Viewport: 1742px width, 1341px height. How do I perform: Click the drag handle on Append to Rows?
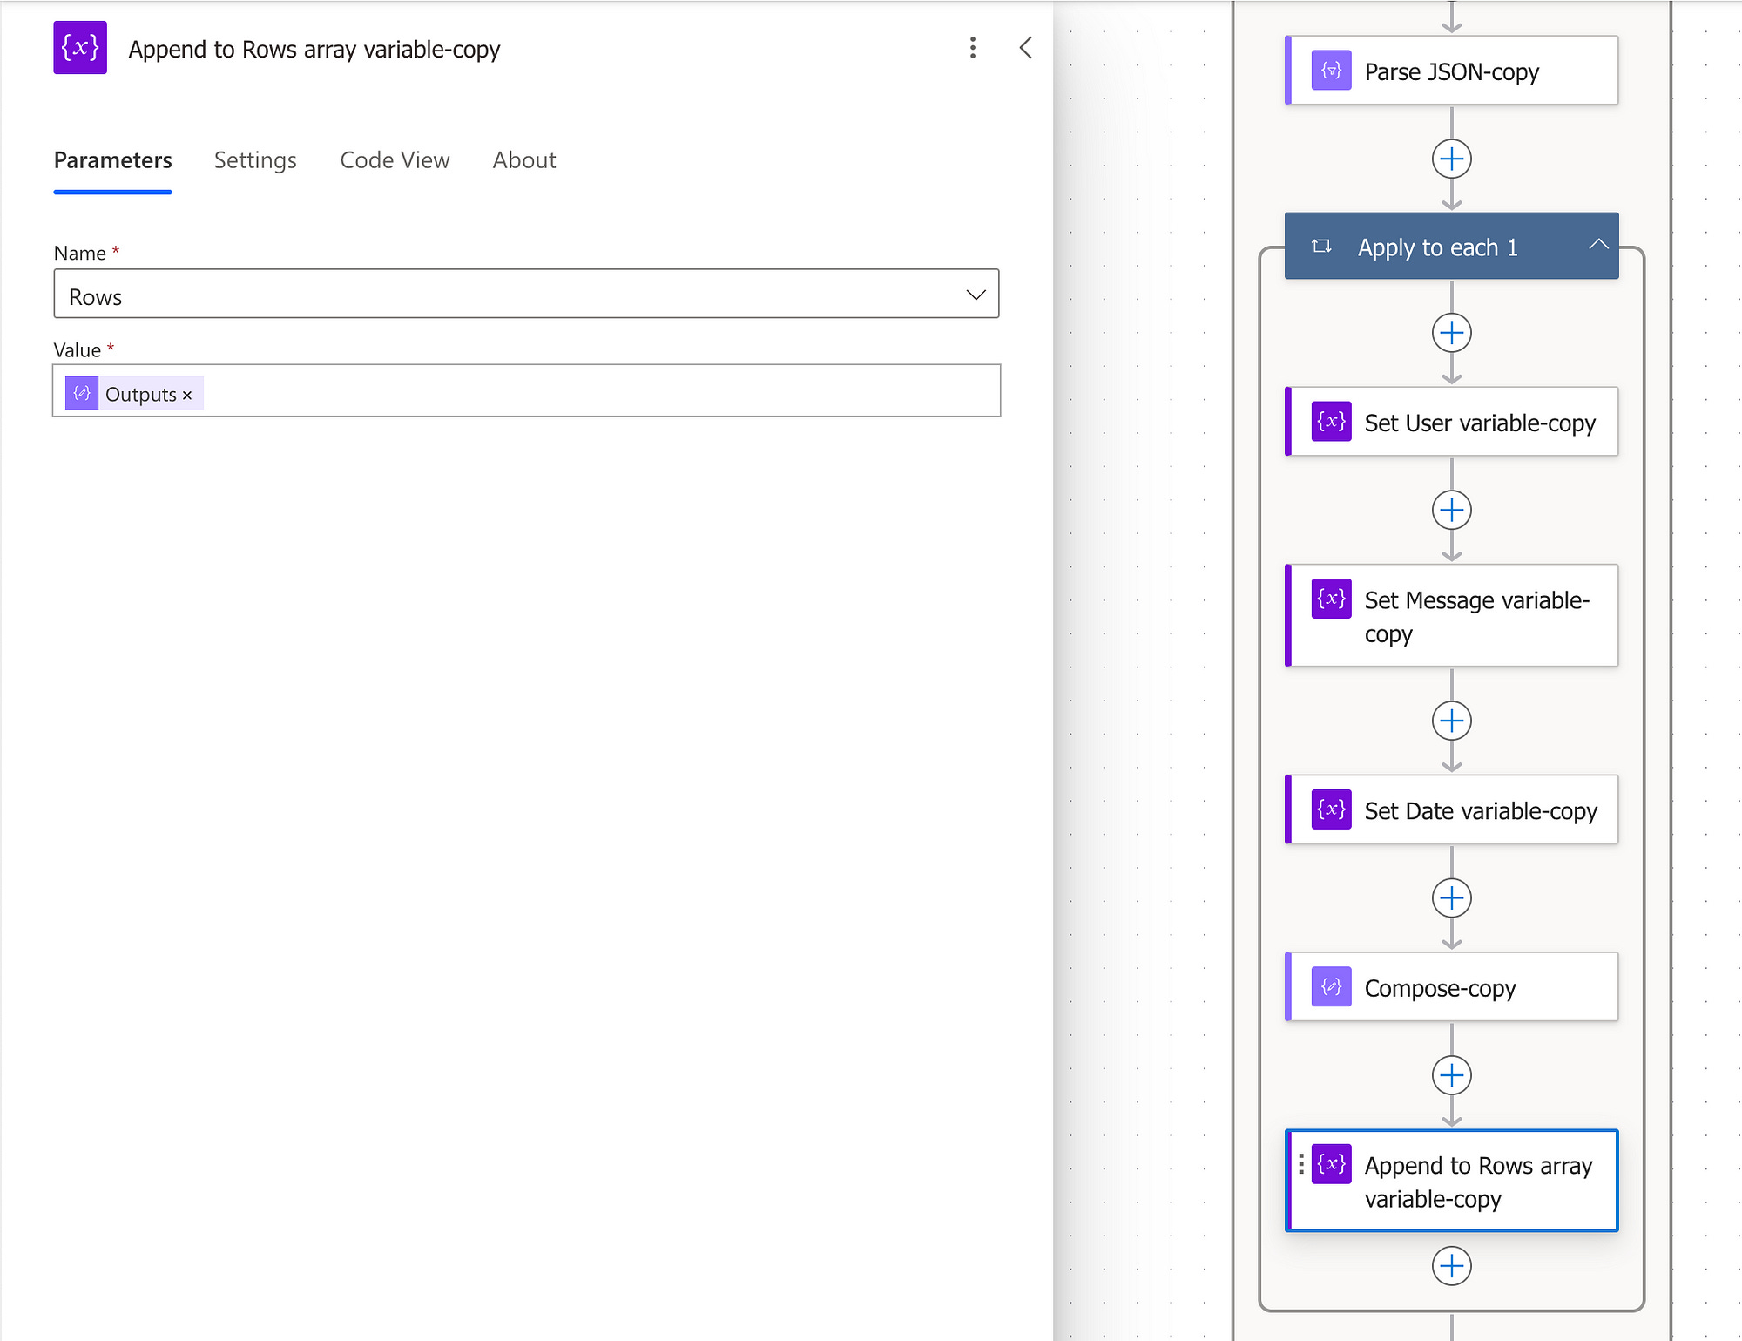pos(1301,1164)
